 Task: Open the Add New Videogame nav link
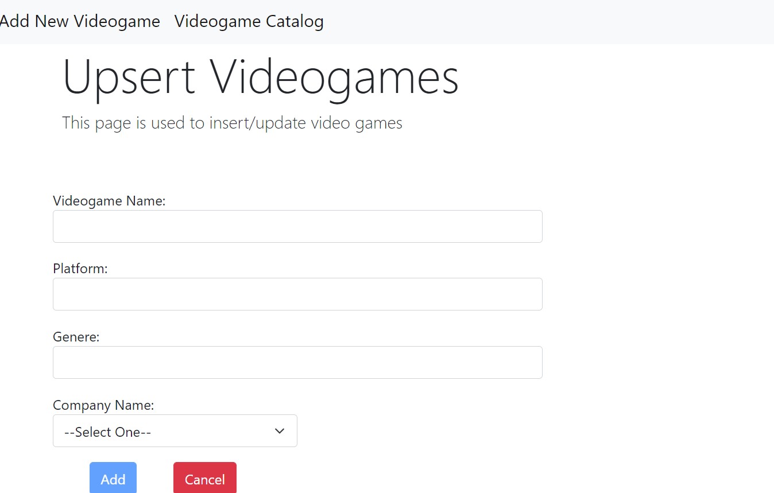coord(80,21)
